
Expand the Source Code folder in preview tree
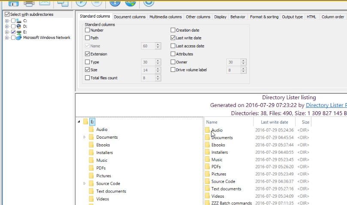click(84, 184)
